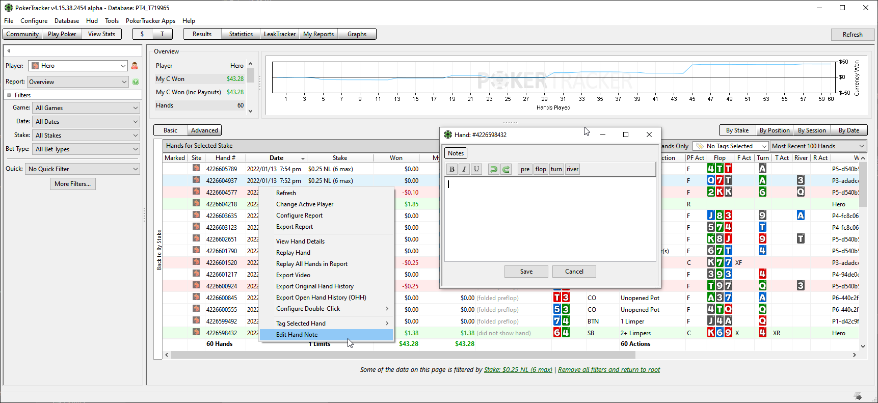Open the Most Recent 100 Hands dropdown
This screenshot has height=403, width=878.
coord(818,146)
